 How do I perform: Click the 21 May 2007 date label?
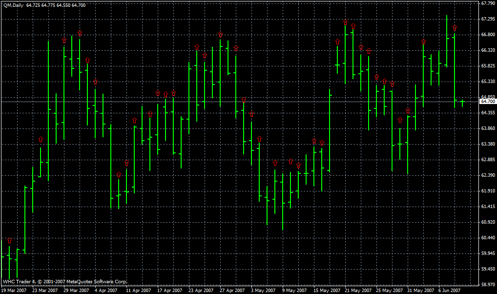click(358, 290)
